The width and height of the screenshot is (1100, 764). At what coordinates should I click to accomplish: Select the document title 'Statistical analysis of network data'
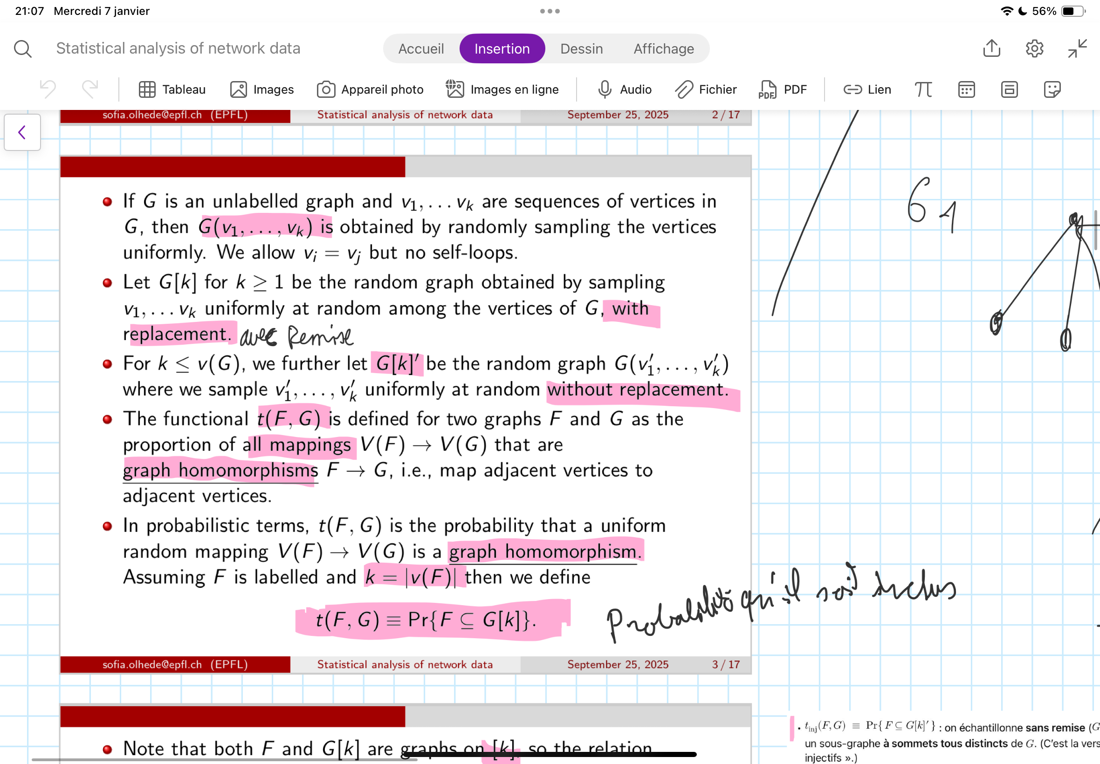178,48
